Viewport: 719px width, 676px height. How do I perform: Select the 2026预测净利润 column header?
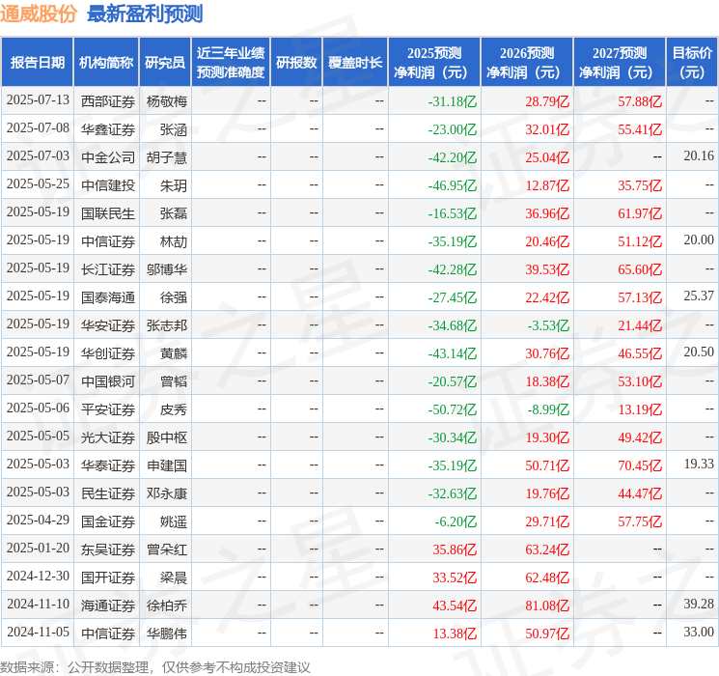(527, 63)
